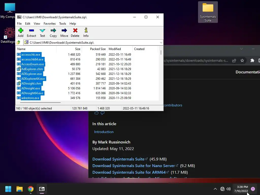
Task: Sort by the Name column header
Action: tap(36, 49)
